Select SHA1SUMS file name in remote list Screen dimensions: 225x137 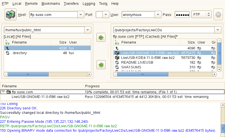(x=131, y=67)
